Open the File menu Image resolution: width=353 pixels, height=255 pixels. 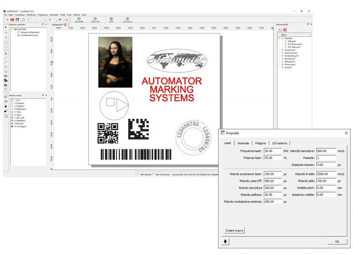[x=5, y=15]
